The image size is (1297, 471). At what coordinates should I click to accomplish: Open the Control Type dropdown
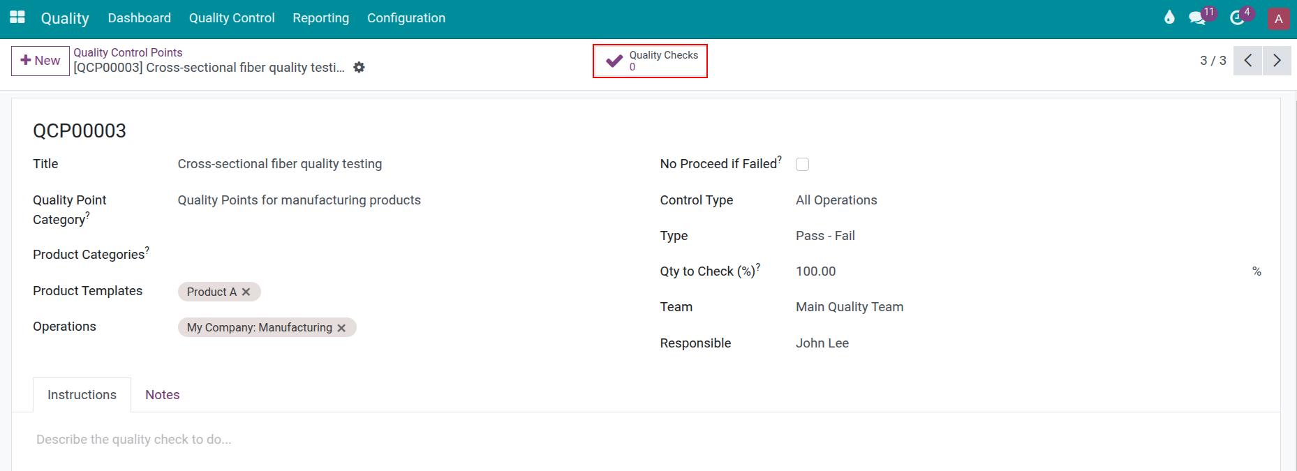click(1028, 200)
